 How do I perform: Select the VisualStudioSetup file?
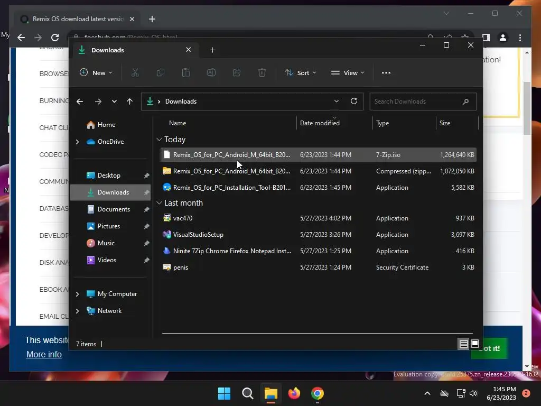[318, 235]
